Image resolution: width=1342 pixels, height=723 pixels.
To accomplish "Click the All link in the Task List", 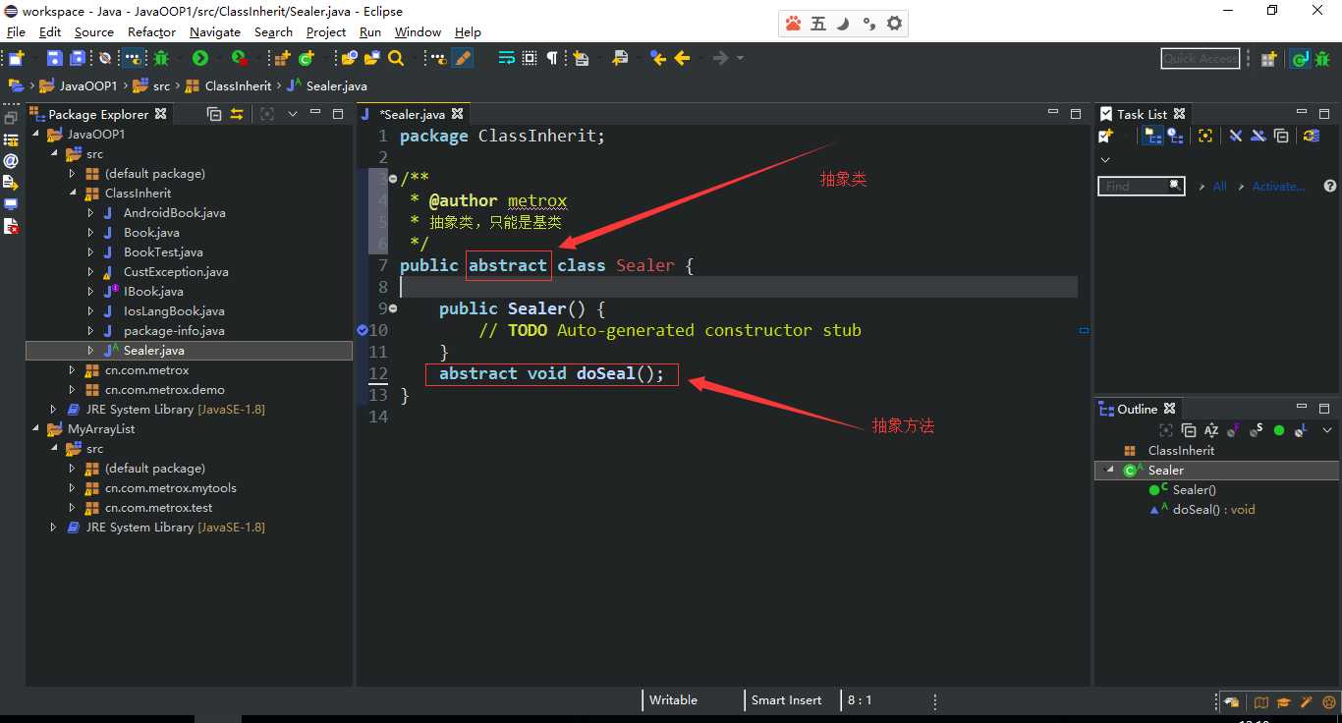I will 1219,186.
